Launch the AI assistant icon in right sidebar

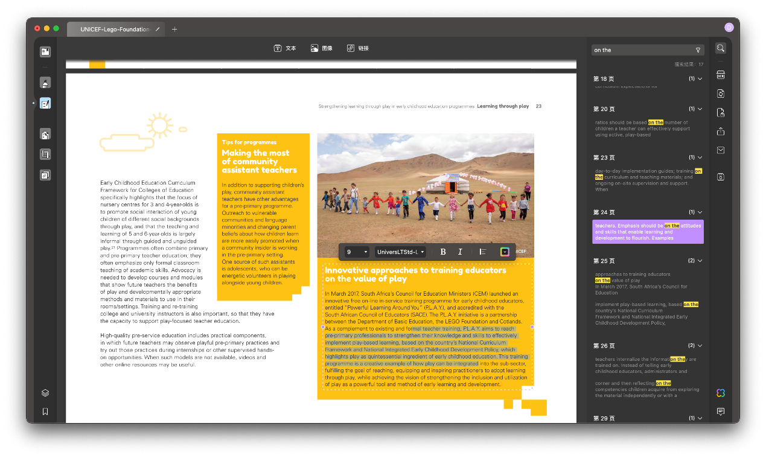(720, 393)
